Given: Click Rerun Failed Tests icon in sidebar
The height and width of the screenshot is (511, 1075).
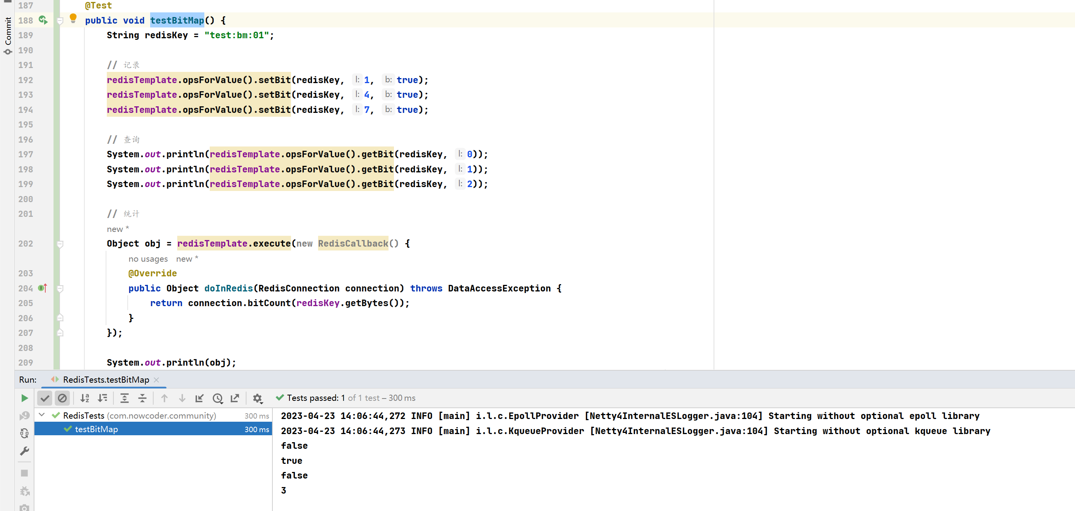Looking at the screenshot, I should click(x=25, y=416).
